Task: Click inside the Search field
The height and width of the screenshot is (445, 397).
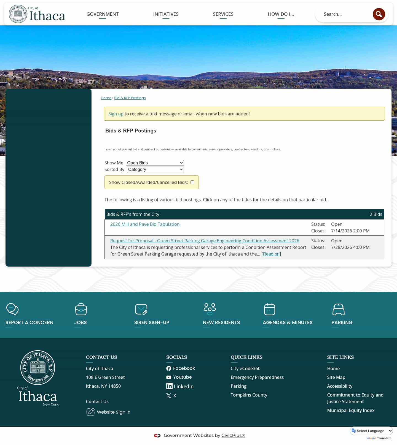Action: pyautogui.click(x=346, y=14)
